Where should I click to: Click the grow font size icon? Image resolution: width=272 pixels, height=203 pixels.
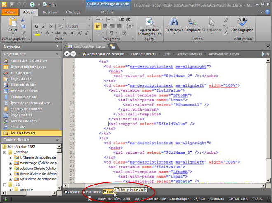80,33
